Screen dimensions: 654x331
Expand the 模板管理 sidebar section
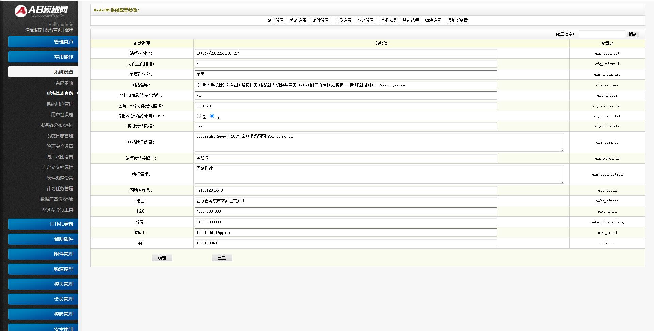(43, 314)
